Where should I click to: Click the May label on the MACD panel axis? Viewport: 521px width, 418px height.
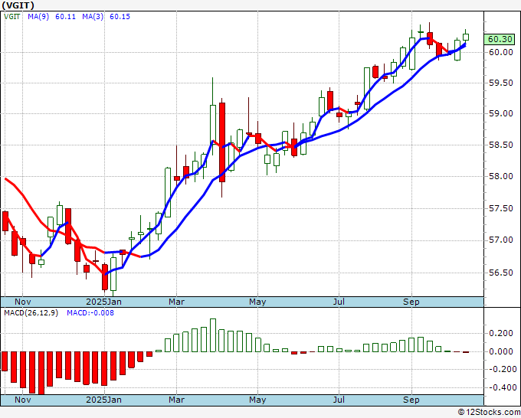point(257,400)
